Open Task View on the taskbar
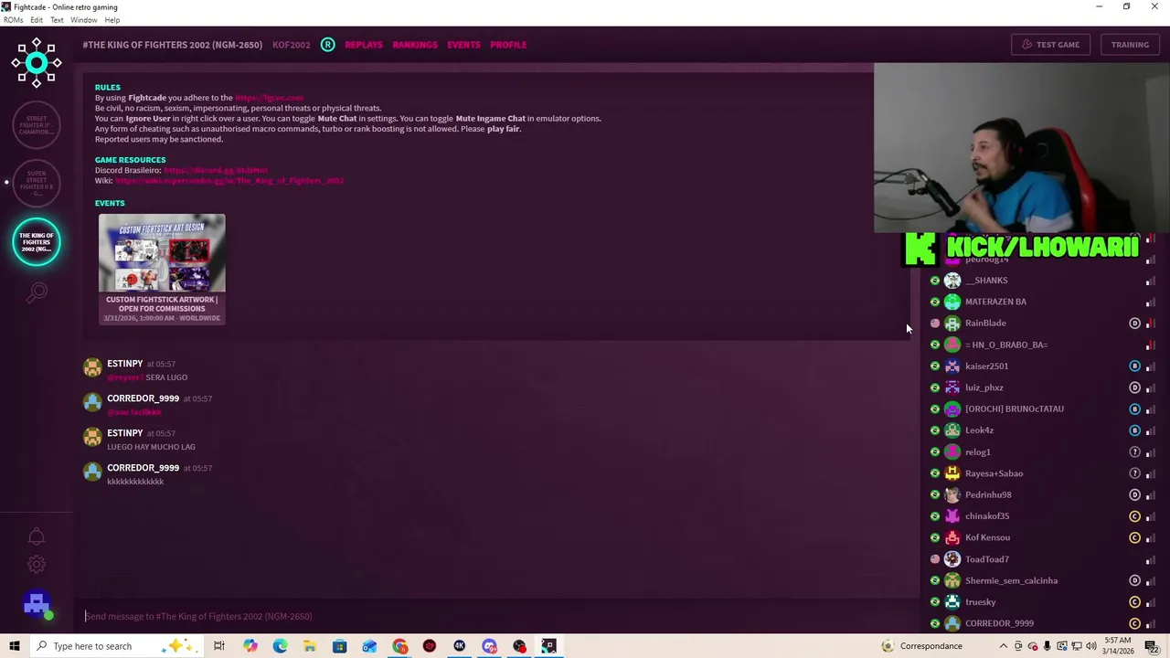1170x658 pixels. [x=219, y=646]
